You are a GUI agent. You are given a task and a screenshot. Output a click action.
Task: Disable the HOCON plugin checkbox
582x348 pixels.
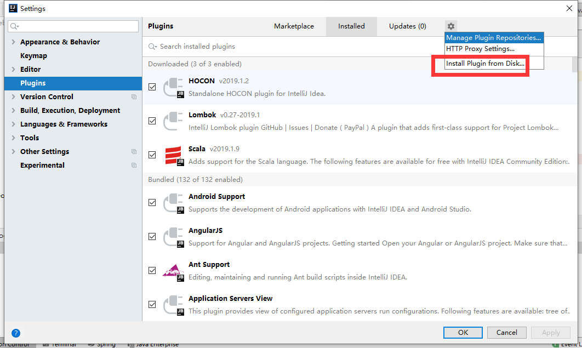tap(152, 87)
